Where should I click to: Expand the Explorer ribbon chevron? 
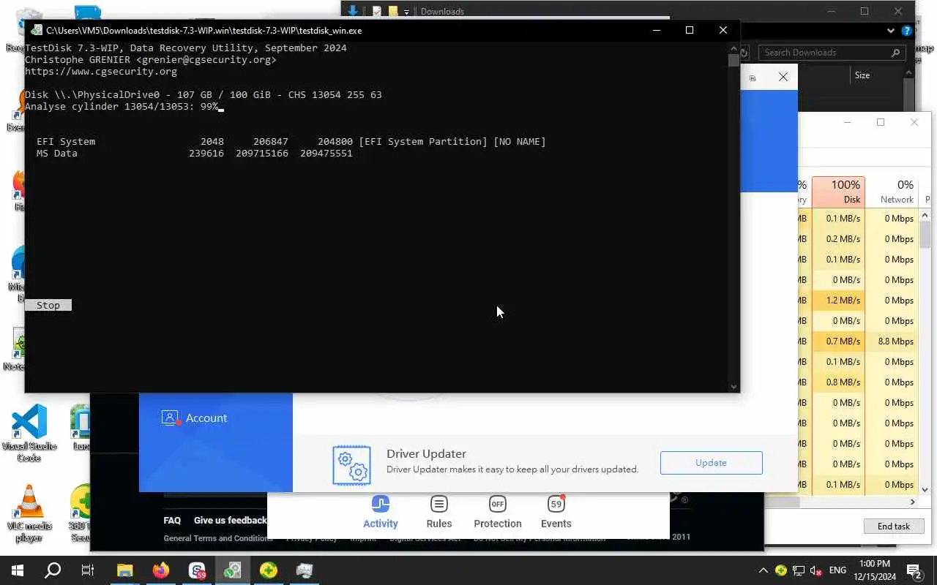pyautogui.click(x=891, y=31)
